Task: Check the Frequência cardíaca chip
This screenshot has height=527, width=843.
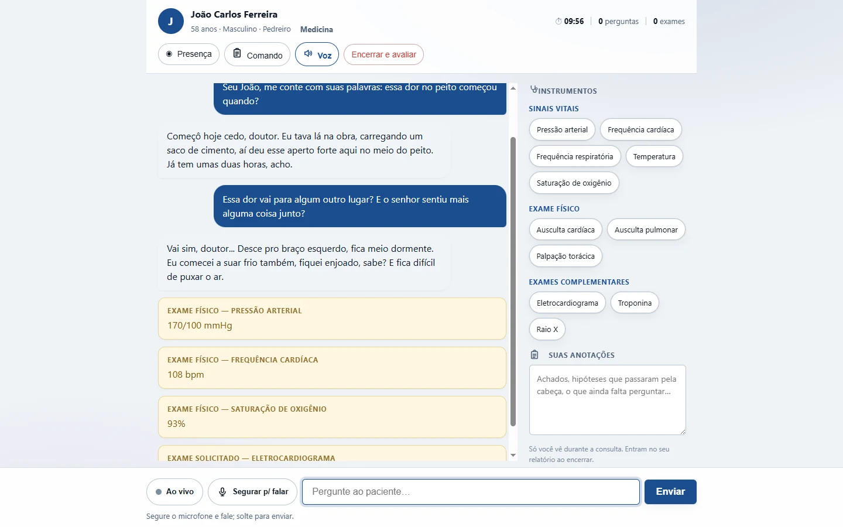Action: coord(640,129)
